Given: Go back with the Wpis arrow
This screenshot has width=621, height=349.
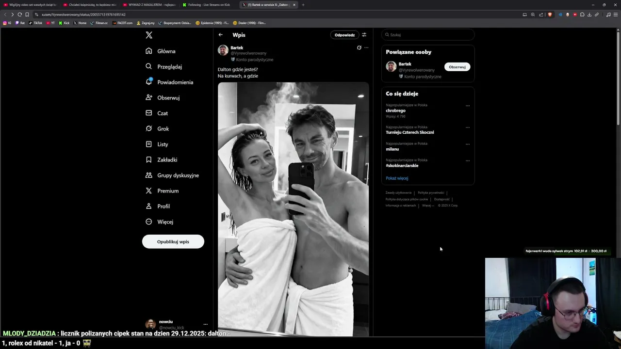Looking at the screenshot, I should coord(221,35).
